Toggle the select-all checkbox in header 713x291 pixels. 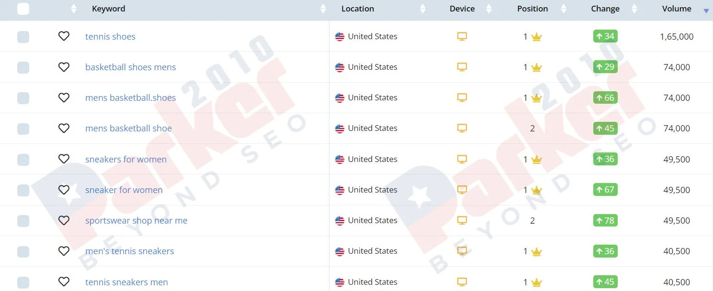23,9
